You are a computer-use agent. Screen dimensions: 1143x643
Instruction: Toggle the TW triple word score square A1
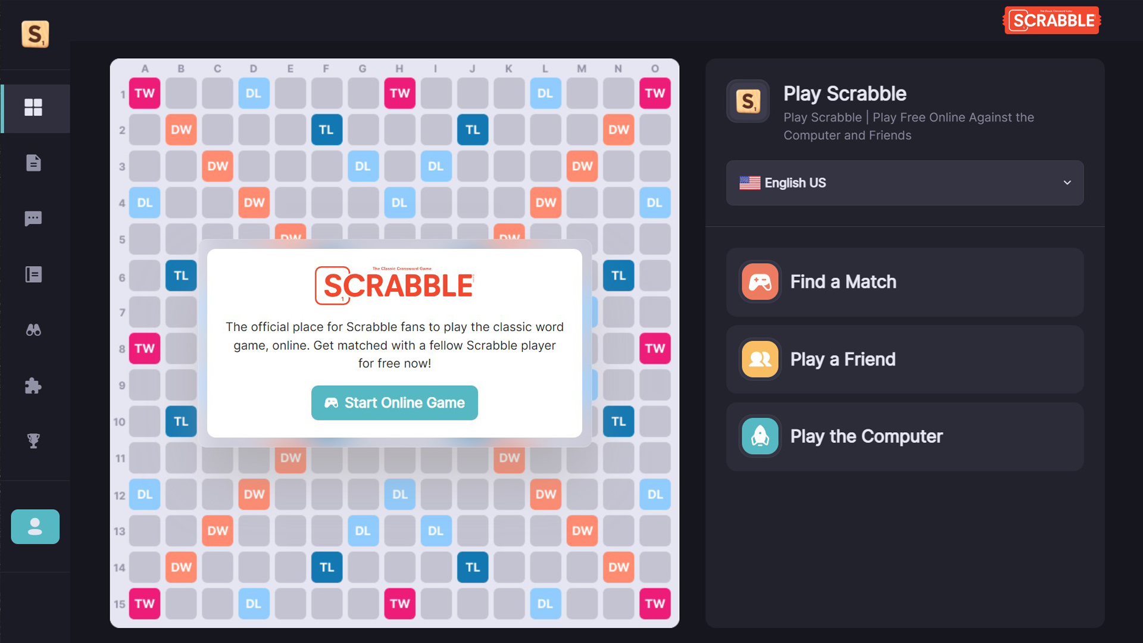(x=145, y=93)
